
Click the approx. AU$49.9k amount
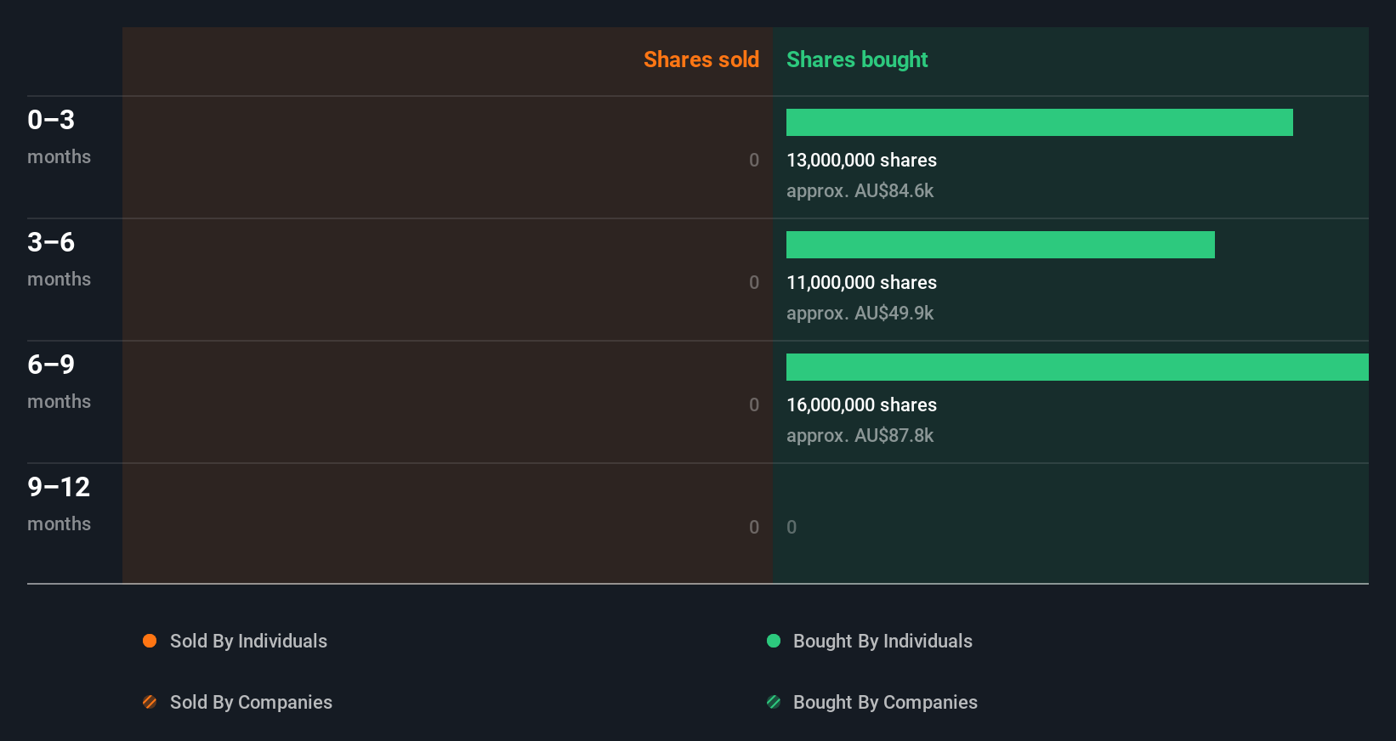pos(860,314)
